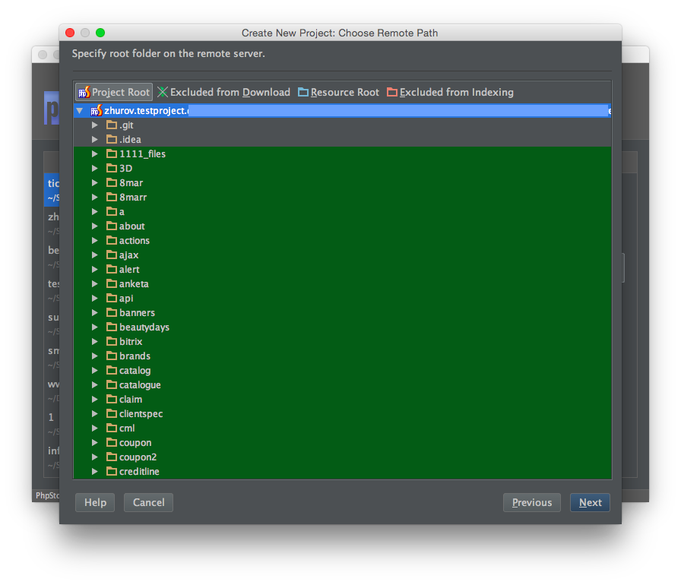
Task: Expand the .idea folder
Action: 95,140
